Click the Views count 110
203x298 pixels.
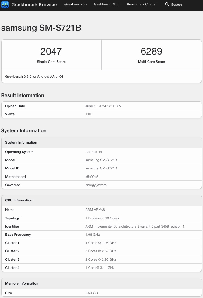[x=88, y=114]
